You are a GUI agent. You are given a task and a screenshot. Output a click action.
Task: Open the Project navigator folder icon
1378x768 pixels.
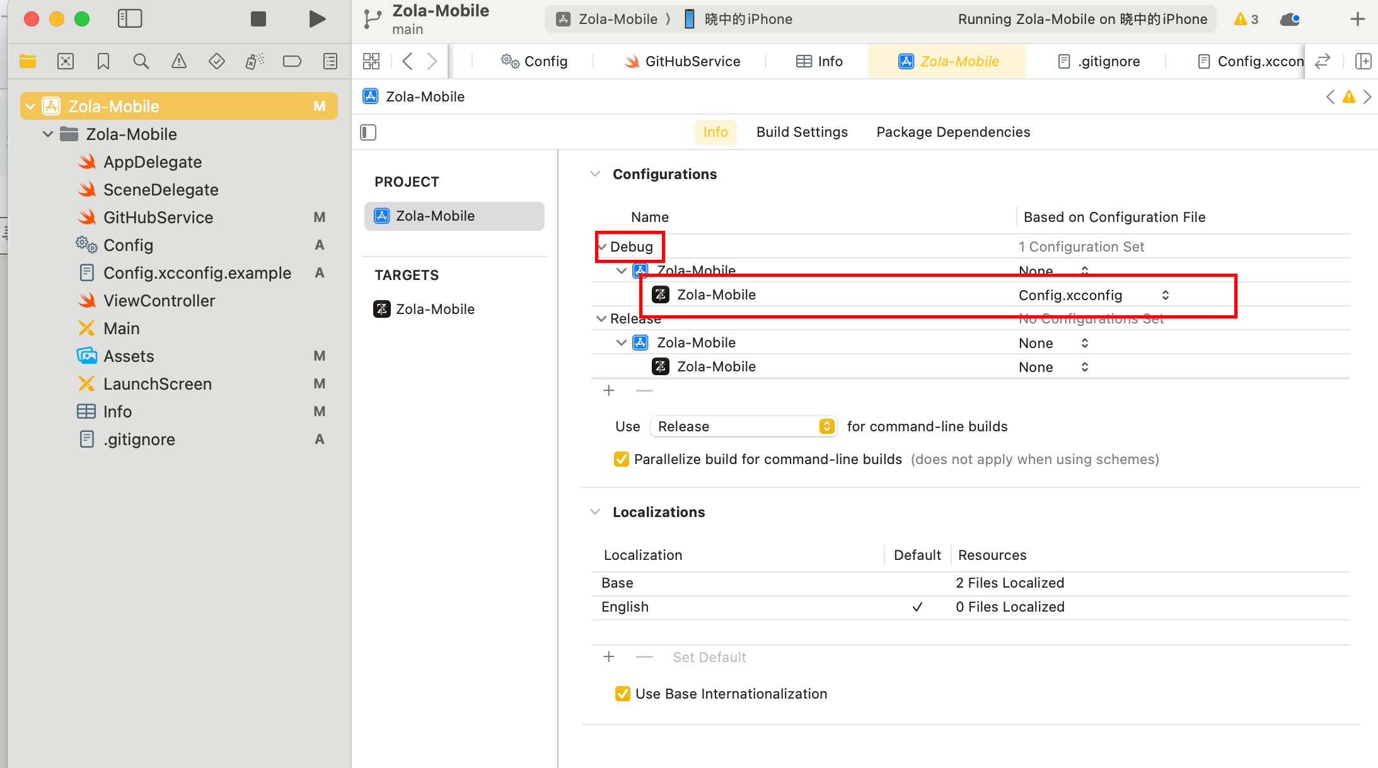click(28, 61)
